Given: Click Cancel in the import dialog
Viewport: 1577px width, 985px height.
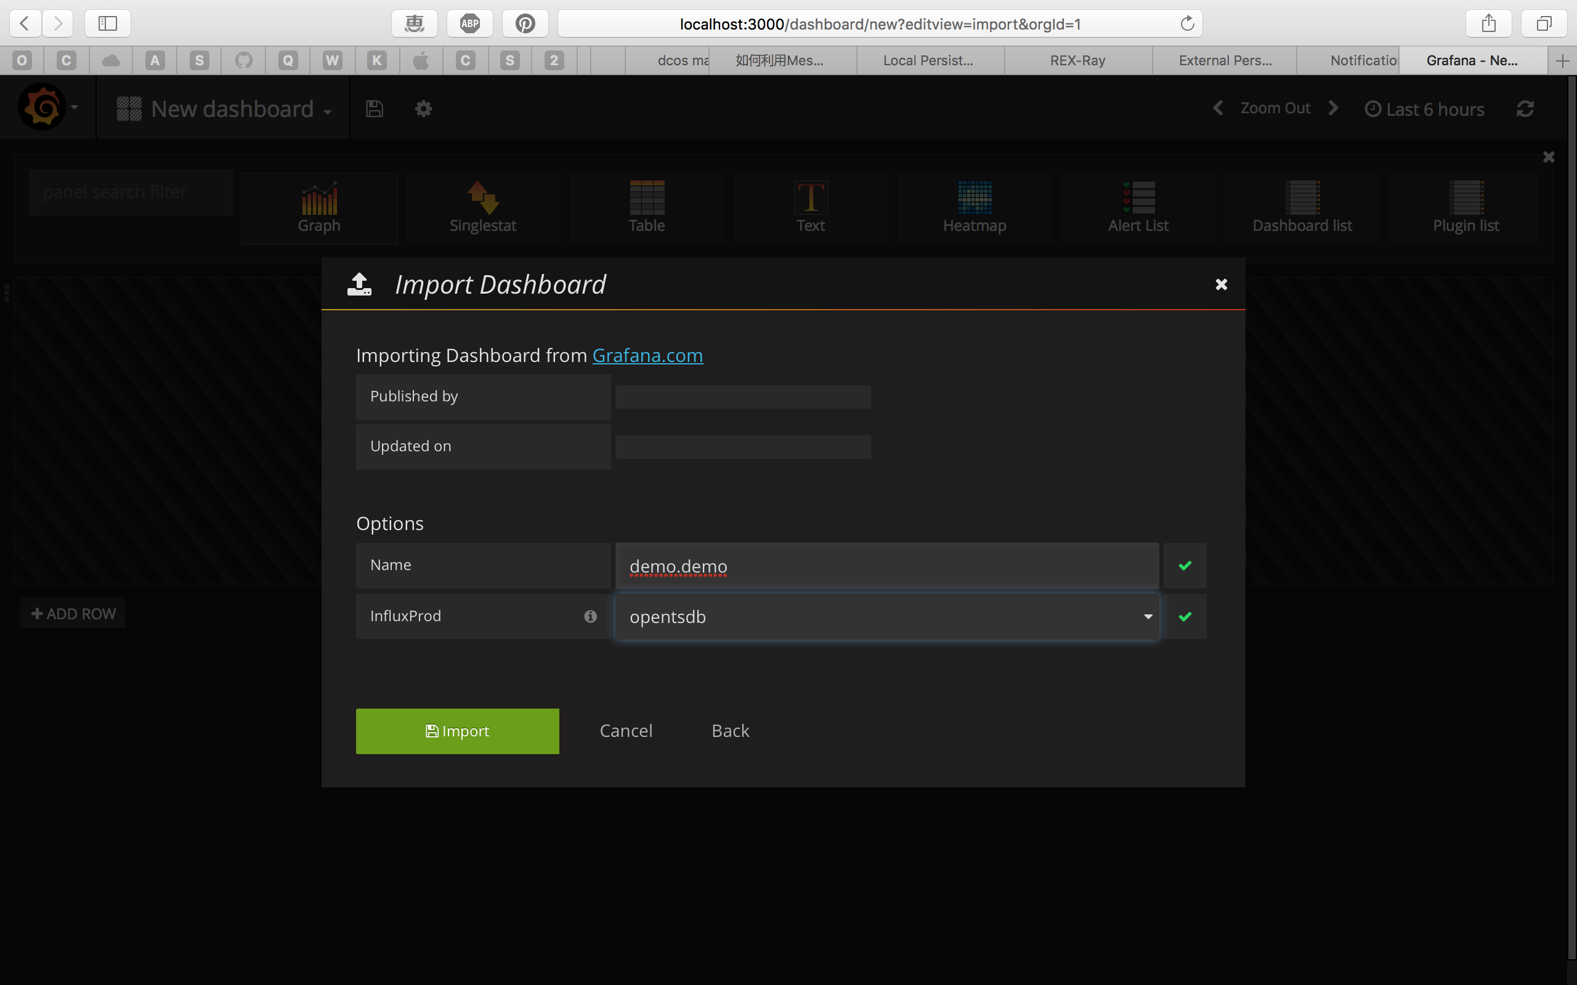Looking at the screenshot, I should tap(626, 731).
